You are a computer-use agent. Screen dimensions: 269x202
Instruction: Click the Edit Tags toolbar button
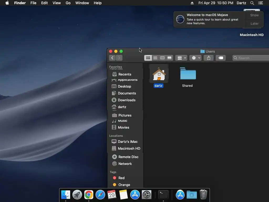coord(221,58)
